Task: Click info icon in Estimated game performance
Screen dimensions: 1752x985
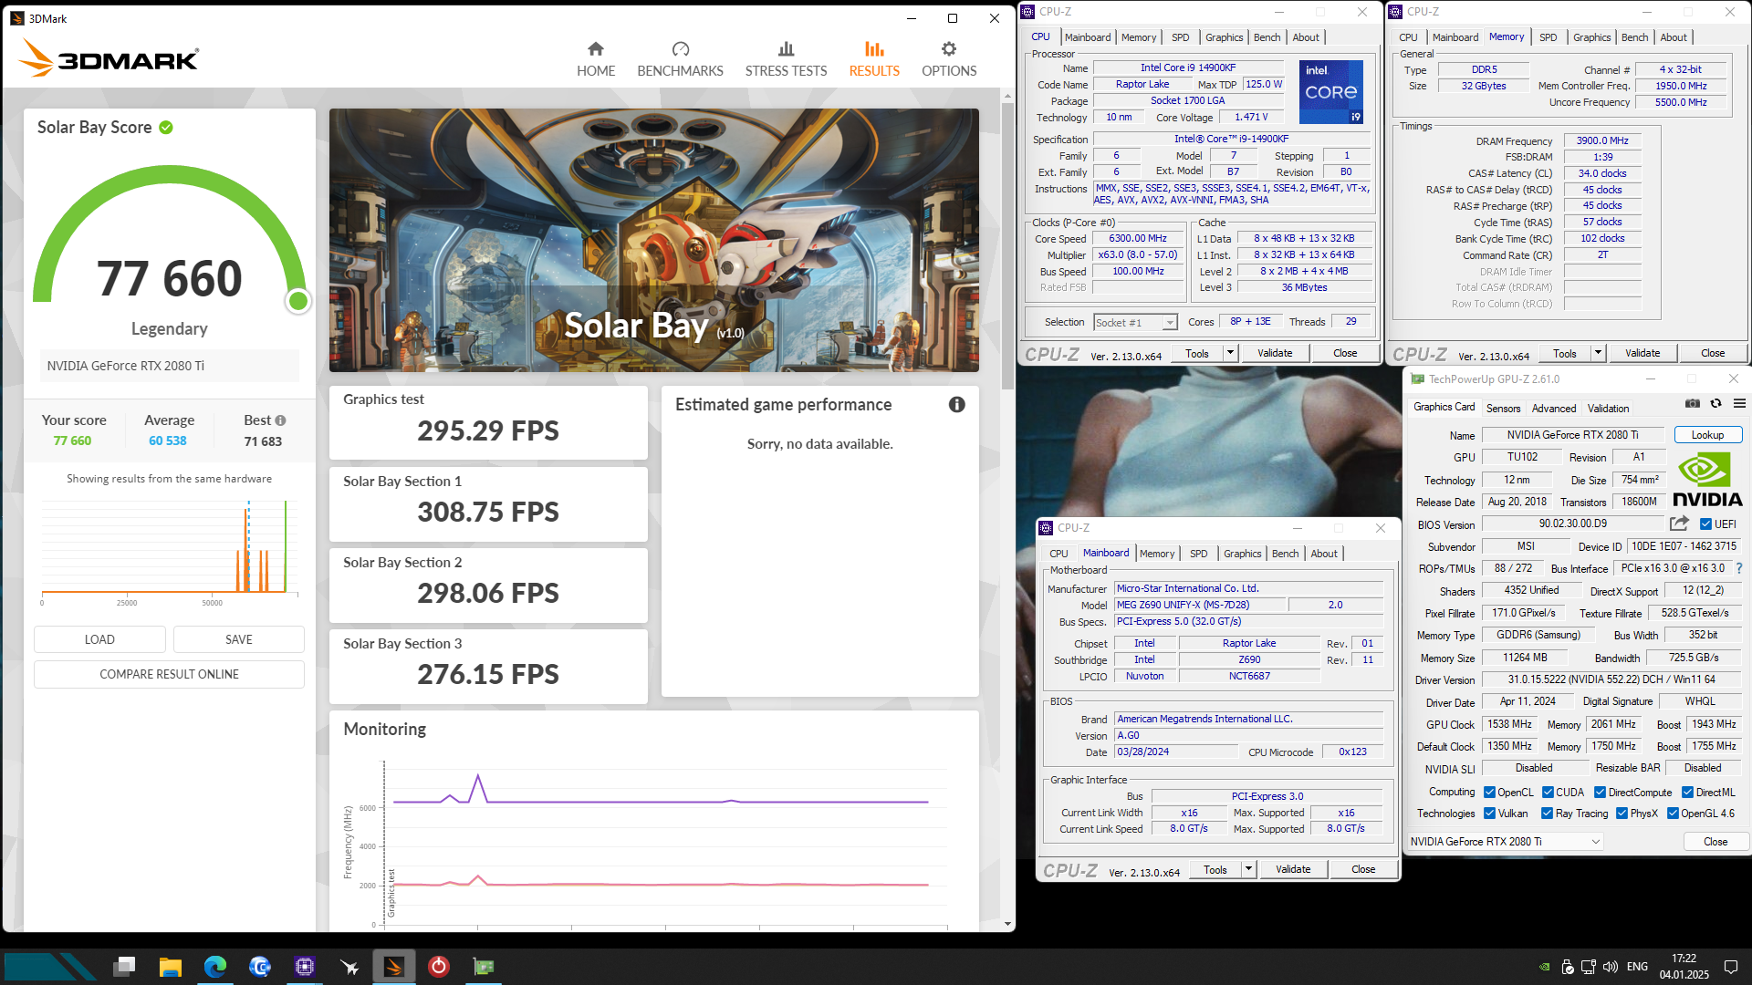Action: (956, 404)
